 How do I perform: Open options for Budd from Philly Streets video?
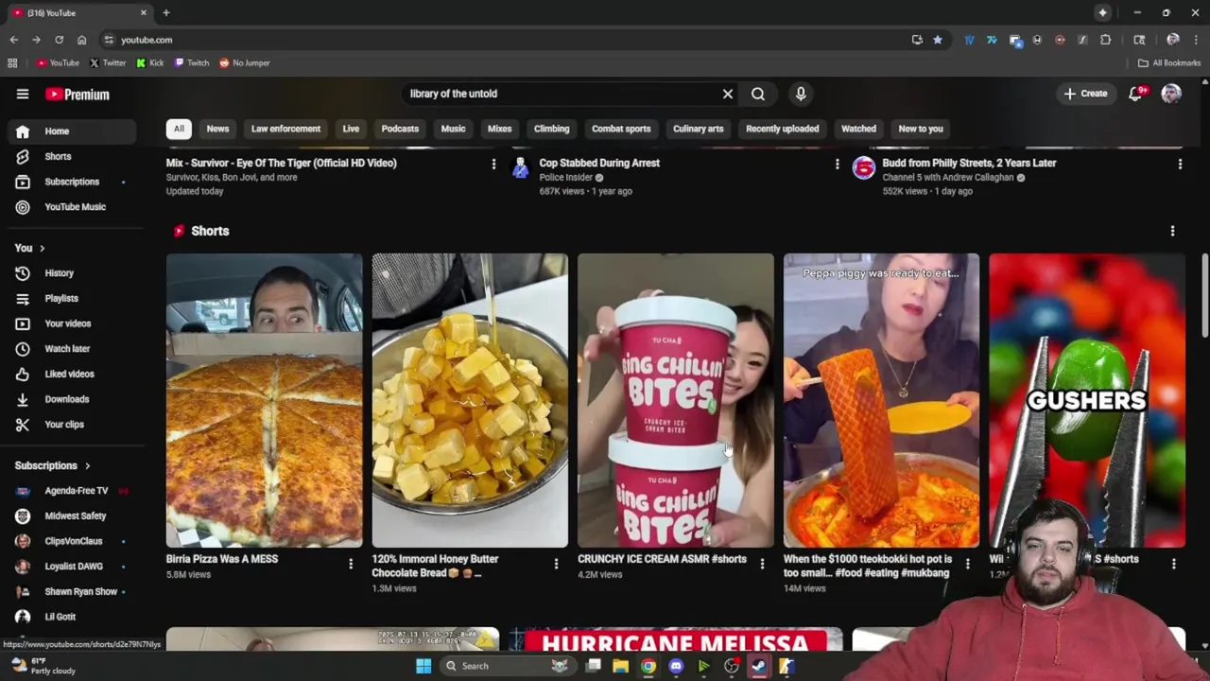click(1180, 164)
